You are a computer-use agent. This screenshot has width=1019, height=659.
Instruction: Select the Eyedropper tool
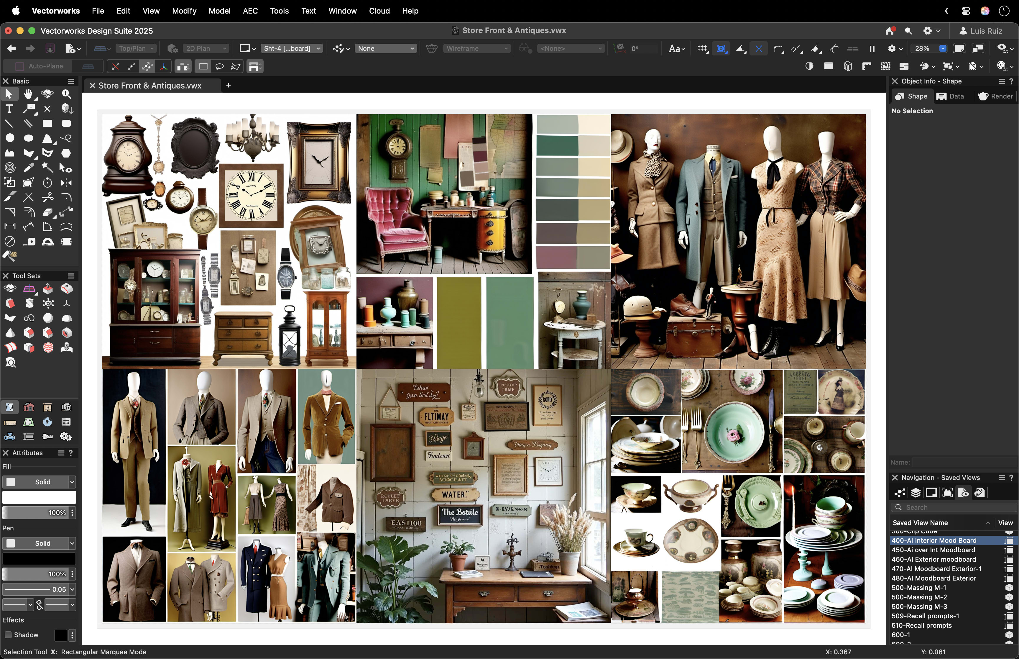tap(29, 168)
